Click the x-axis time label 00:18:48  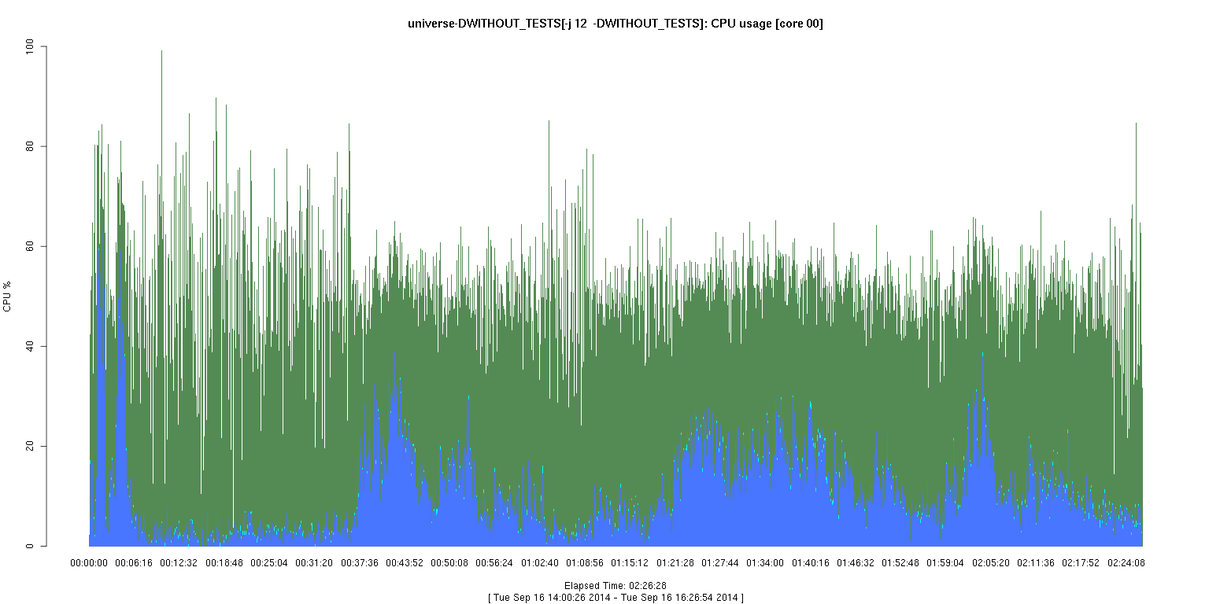coord(224,563)
